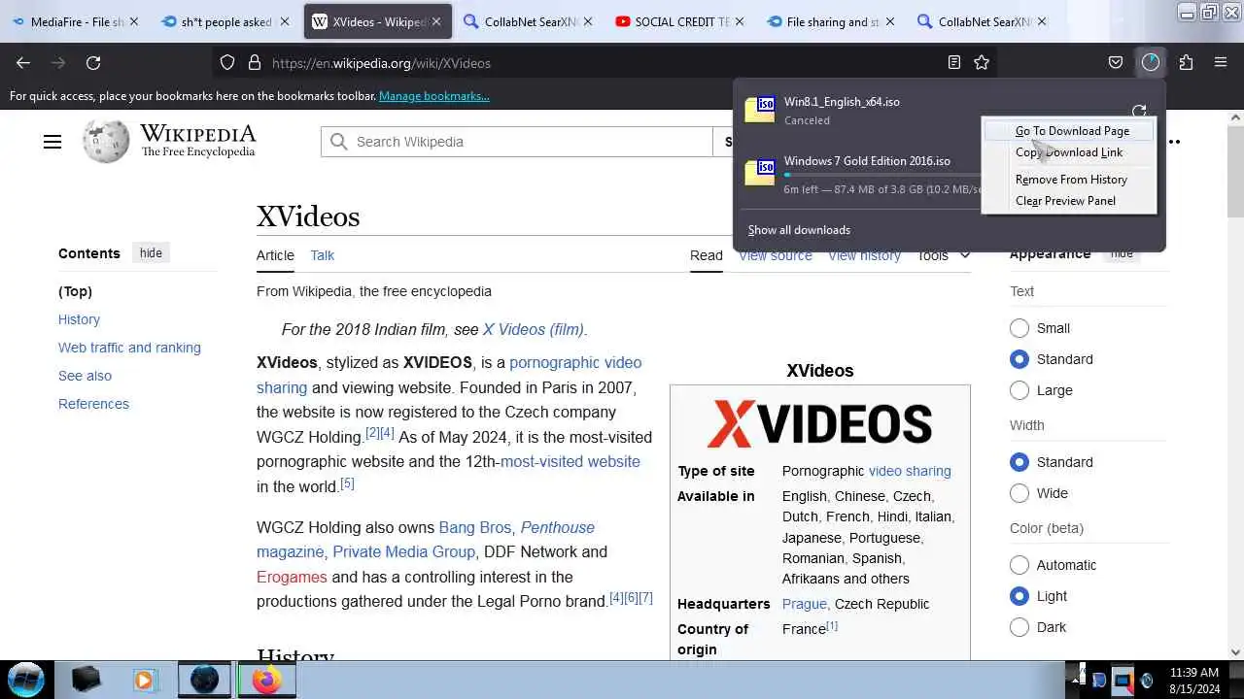Switch to sh*t people asked tab
This screenshot has width=1244, height=699.
(x=224, y=21)
